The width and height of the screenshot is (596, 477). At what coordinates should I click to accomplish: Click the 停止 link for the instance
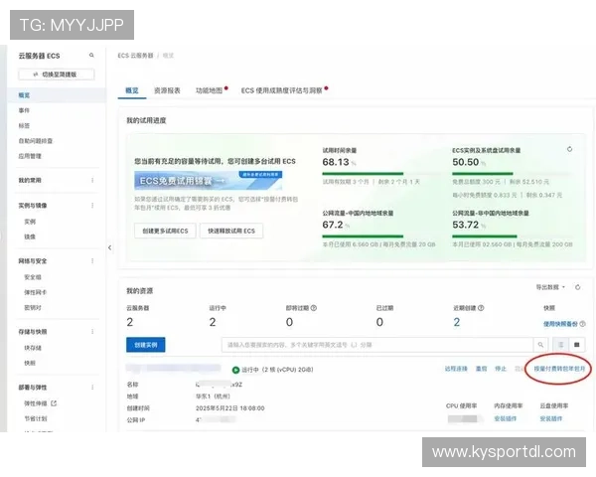tap(501, 369)
